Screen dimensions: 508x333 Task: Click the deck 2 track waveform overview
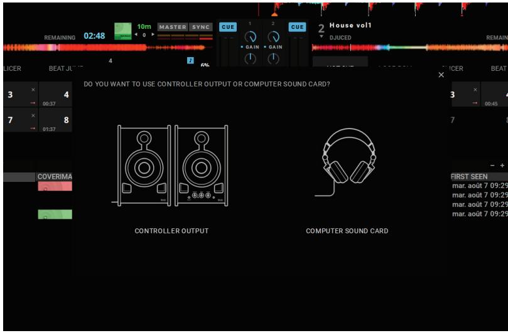tap(409, 48)
